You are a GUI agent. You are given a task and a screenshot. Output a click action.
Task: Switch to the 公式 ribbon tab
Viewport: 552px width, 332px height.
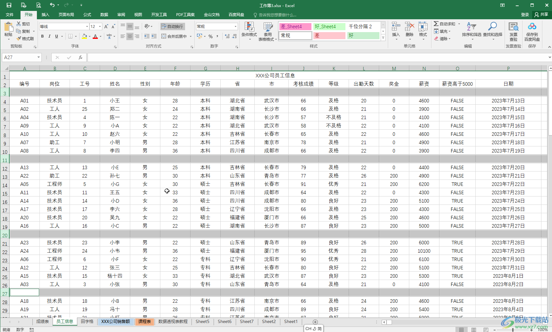[x=87, y=15]
